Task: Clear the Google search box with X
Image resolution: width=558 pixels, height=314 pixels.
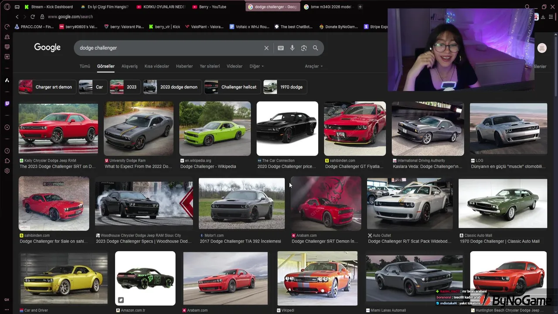Action: click(266, 48)
